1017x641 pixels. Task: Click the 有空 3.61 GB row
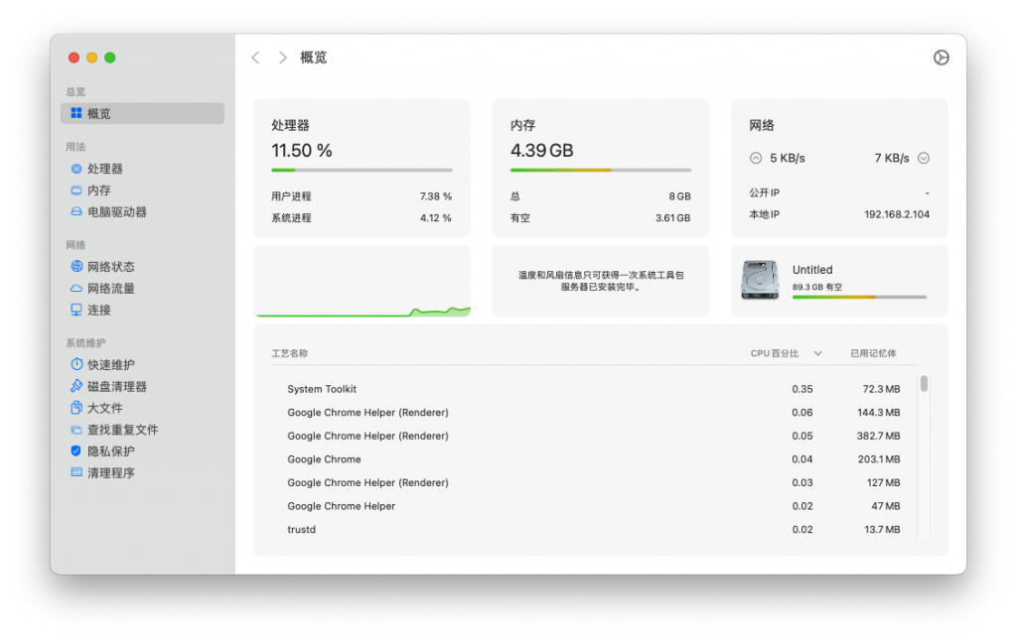[x=601, y=217]
